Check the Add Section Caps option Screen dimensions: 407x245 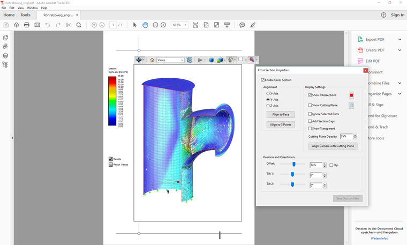point(310,121)
